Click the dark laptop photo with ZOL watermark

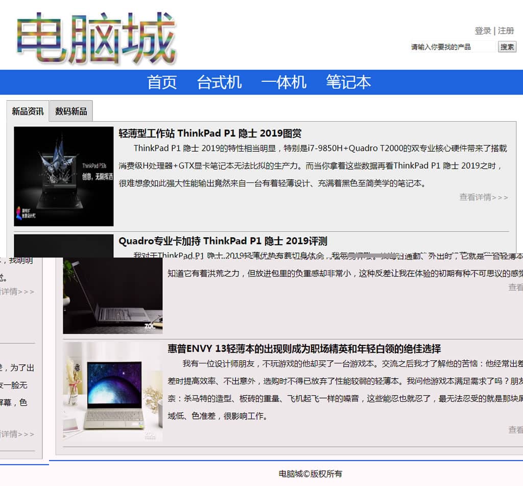[x=112, y=296]
